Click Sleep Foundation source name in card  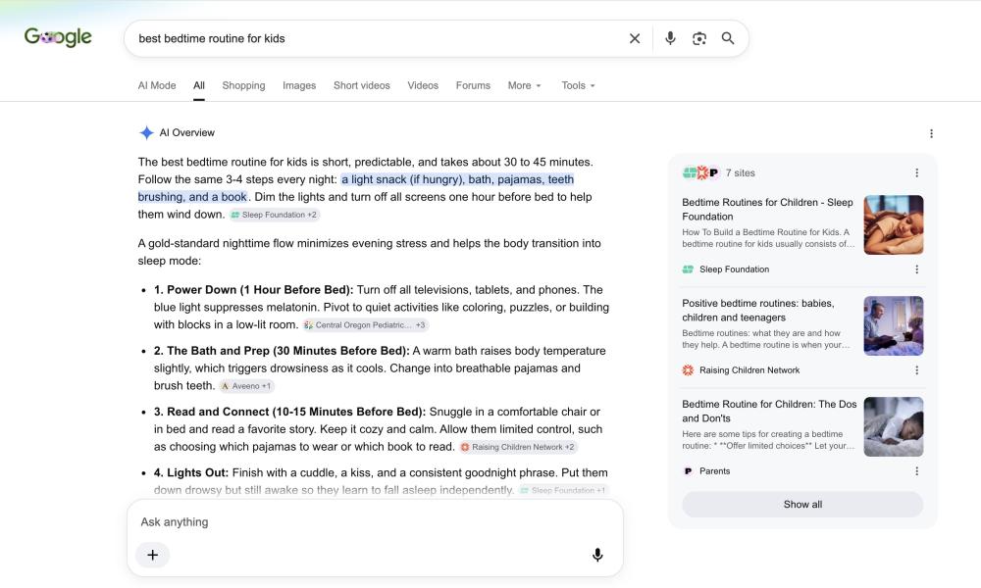click(x=734, y=269)
